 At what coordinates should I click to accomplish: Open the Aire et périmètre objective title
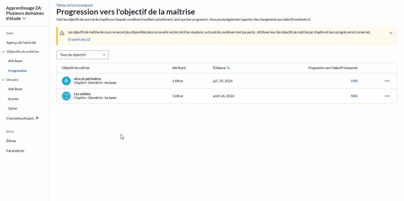88,79
